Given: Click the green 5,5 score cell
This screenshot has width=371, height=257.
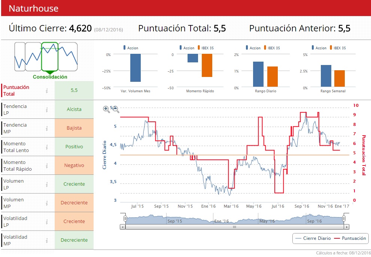Looking at the screenshot, I should click(74, 90).
